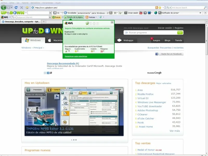This screenshot has width=208, height=156.
Task: Open the Archivo menu
Action: pyautogui.click(x=4, y=3)
